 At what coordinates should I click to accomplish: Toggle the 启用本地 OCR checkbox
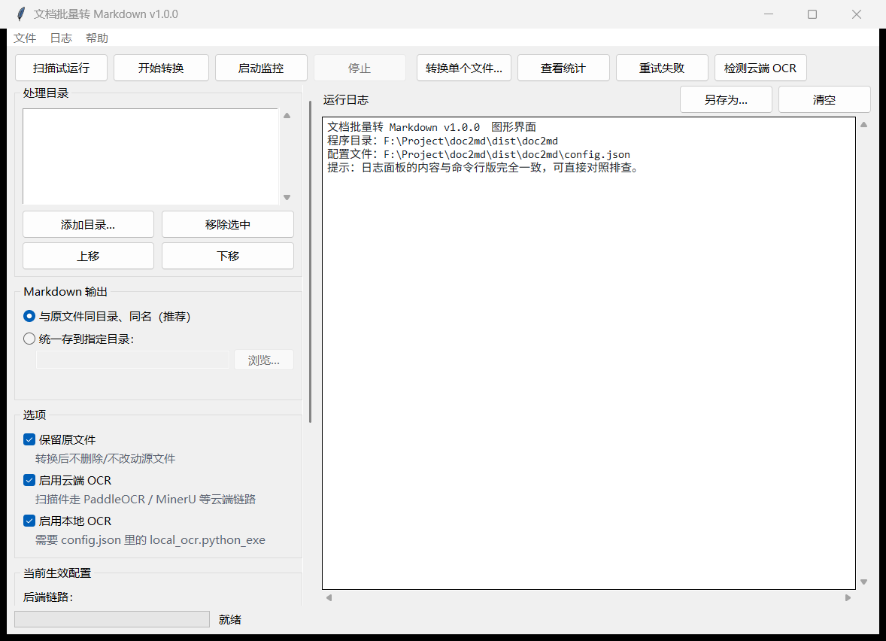click(67, 521)
